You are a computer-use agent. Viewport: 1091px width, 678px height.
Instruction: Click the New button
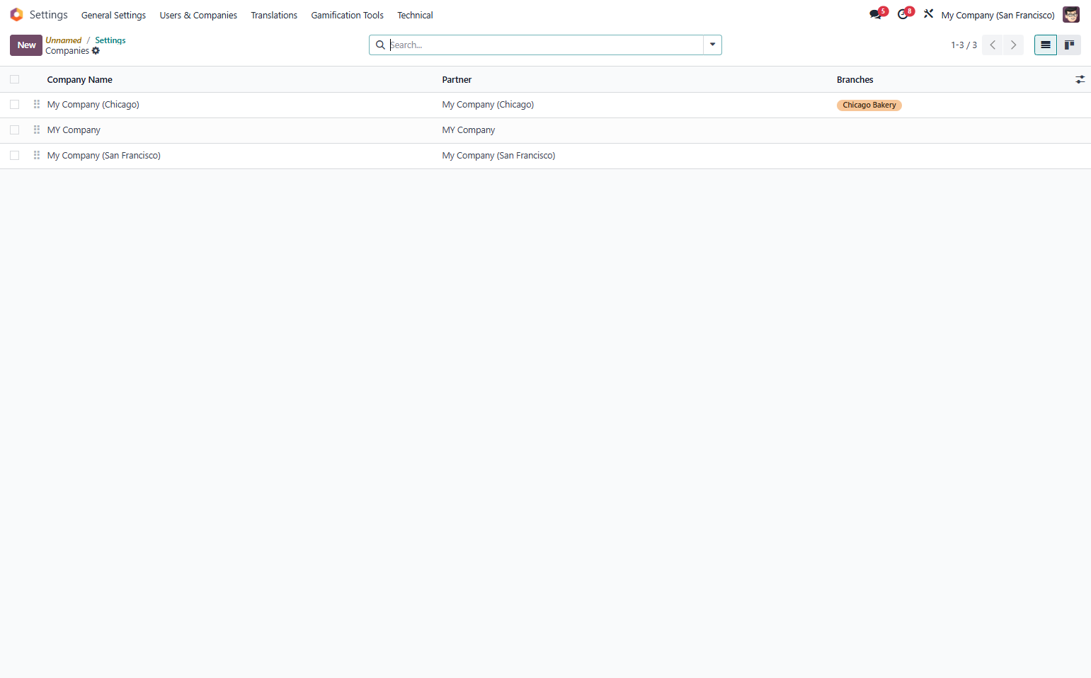pos(26,45)
